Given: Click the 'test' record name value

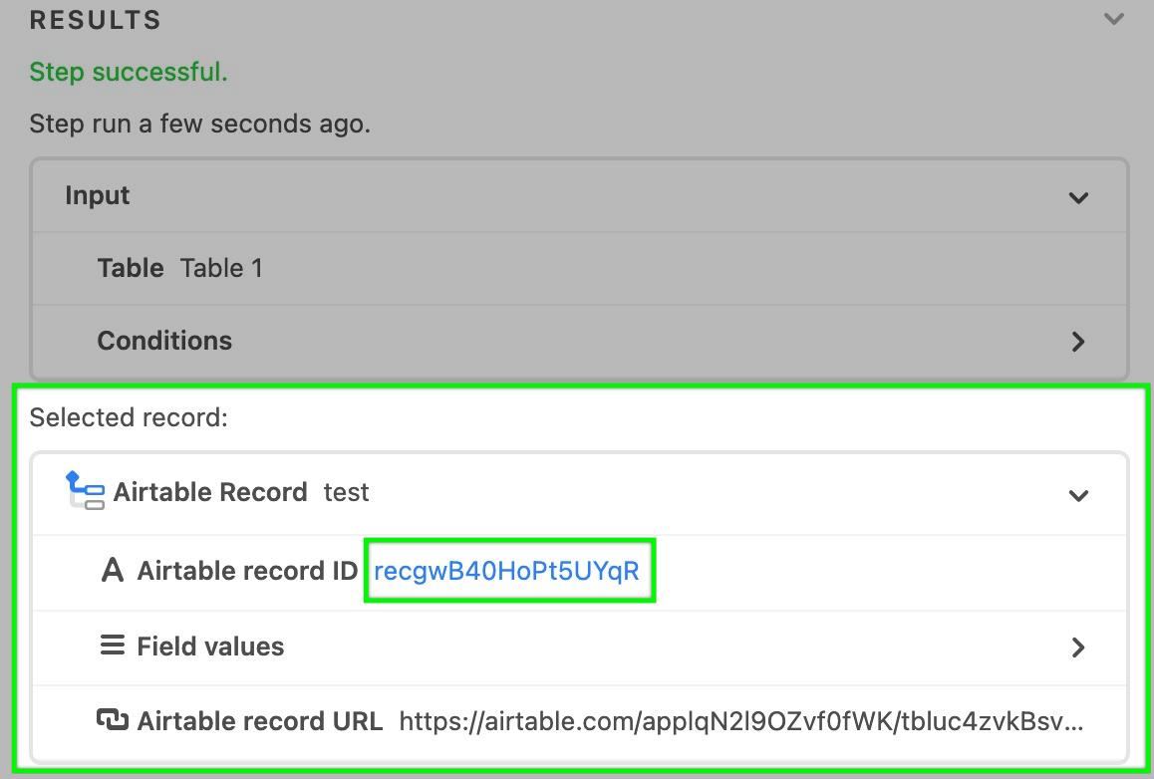Looking at the screenshot, I should [346, 491].
